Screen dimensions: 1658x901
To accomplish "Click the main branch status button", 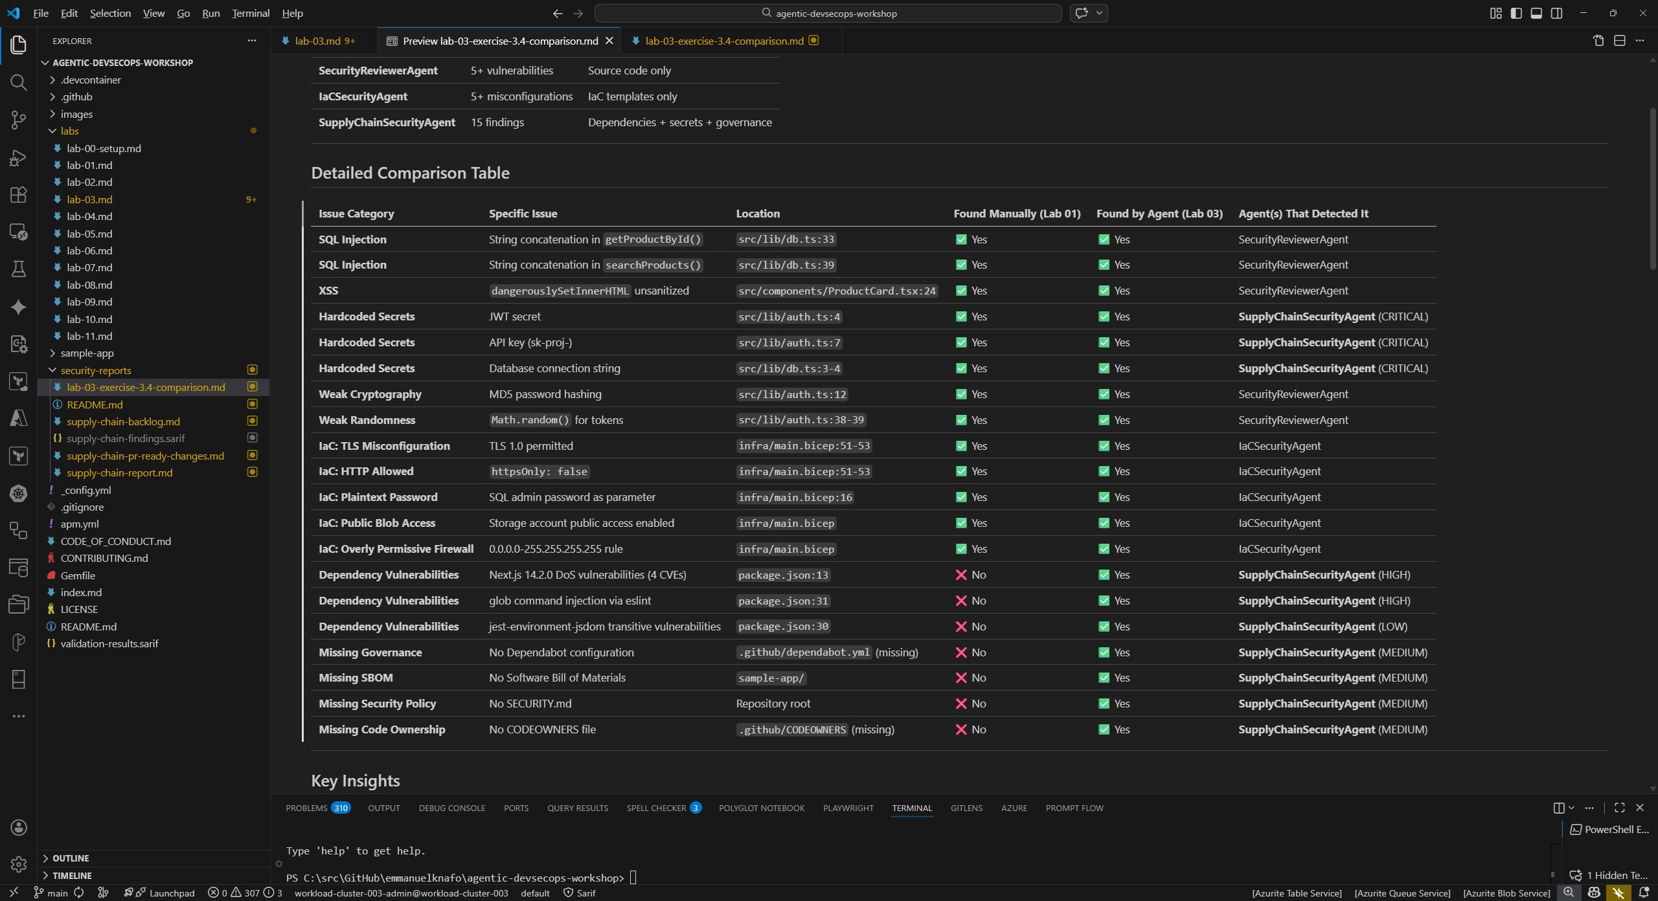I will click(51, 893).
